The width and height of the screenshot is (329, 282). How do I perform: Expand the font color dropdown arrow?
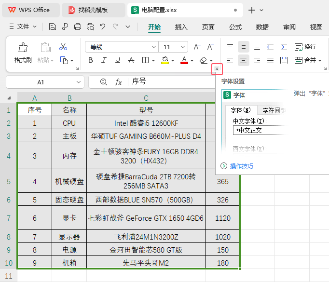pos(192,61)
